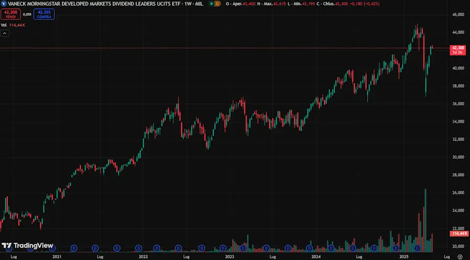Viewport: 470px width, 260px height.
Task: Click the dividend marker just left of 2023
Action: pos(222,248)
